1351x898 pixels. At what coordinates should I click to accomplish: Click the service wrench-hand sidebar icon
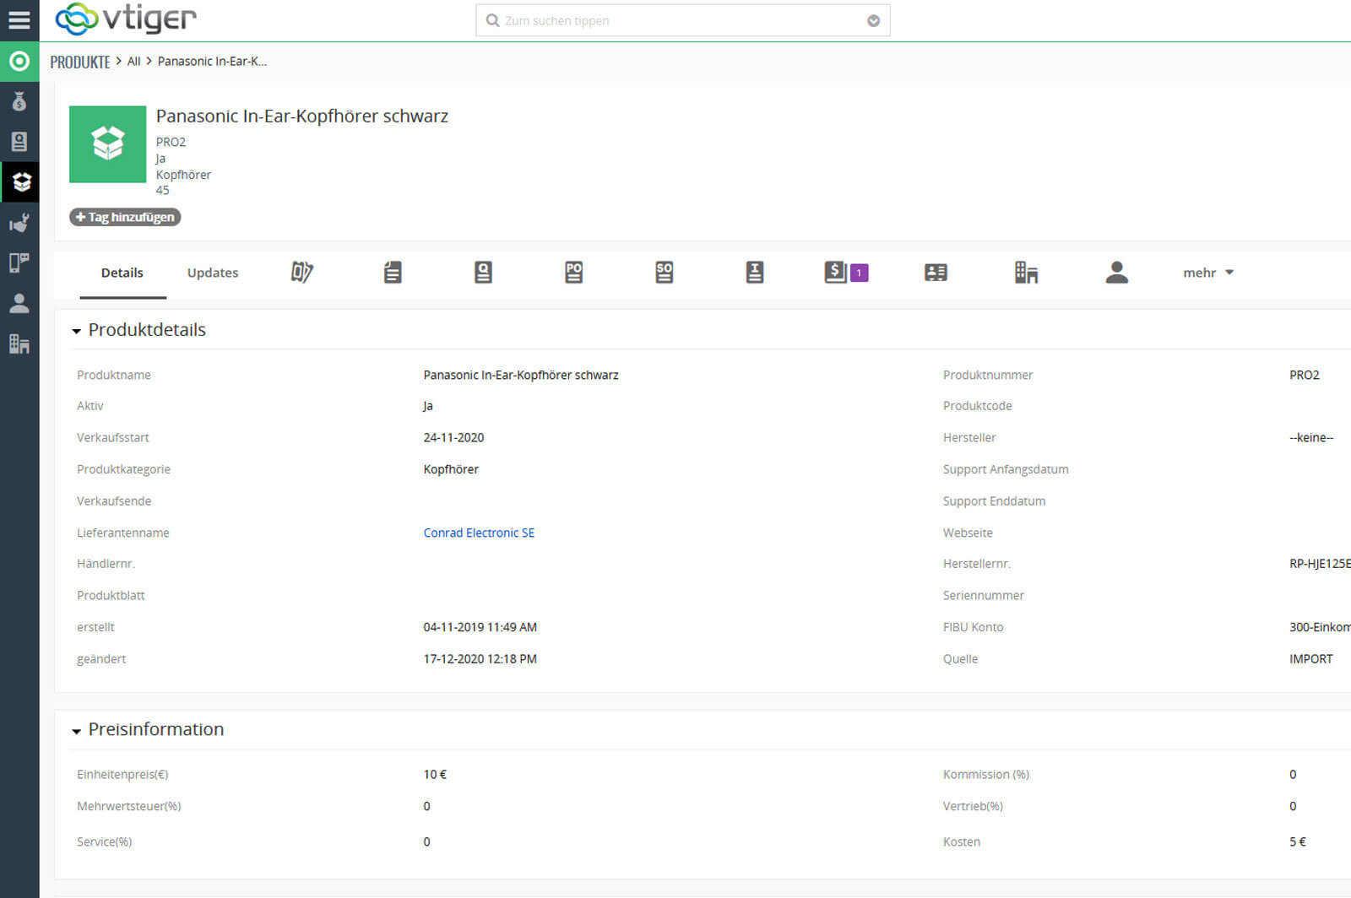19,223
